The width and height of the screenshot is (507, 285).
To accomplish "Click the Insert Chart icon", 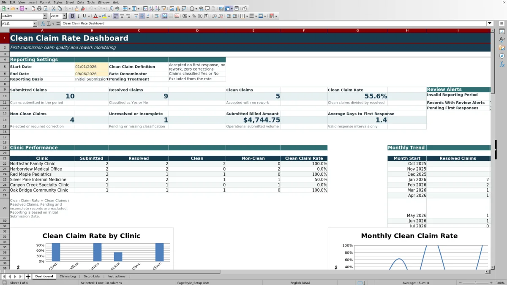I will click(177, 8).
